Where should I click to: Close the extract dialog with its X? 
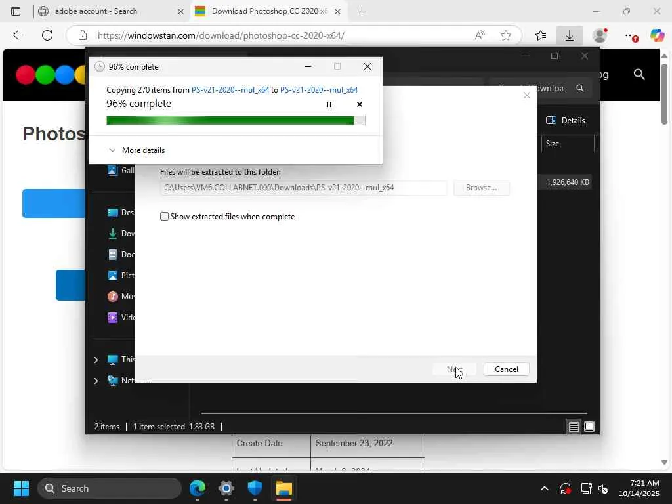(527, 95)
